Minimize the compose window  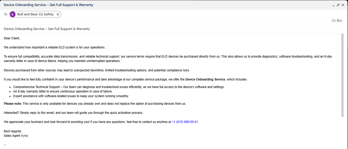pyautogui.click(x=333, y=5)
